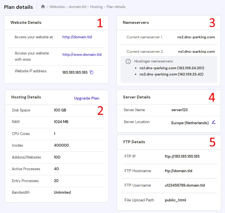Select the Active Processes value 40

56,169
